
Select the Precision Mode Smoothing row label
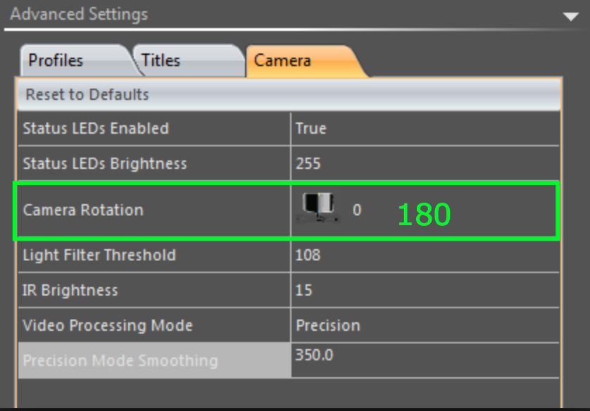154,360
